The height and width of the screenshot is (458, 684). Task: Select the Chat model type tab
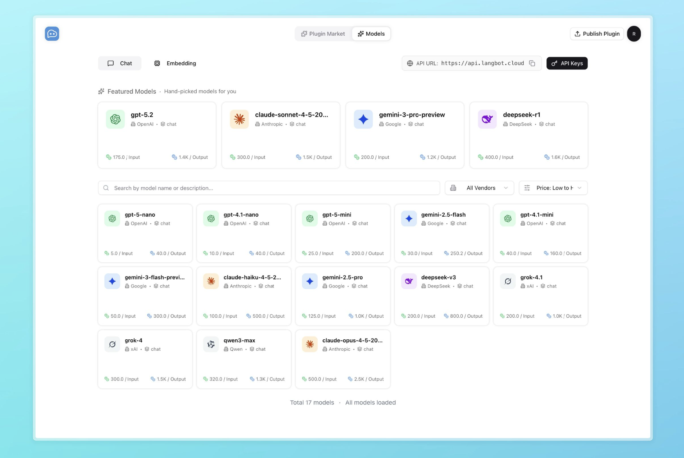[x=120, y=63]
